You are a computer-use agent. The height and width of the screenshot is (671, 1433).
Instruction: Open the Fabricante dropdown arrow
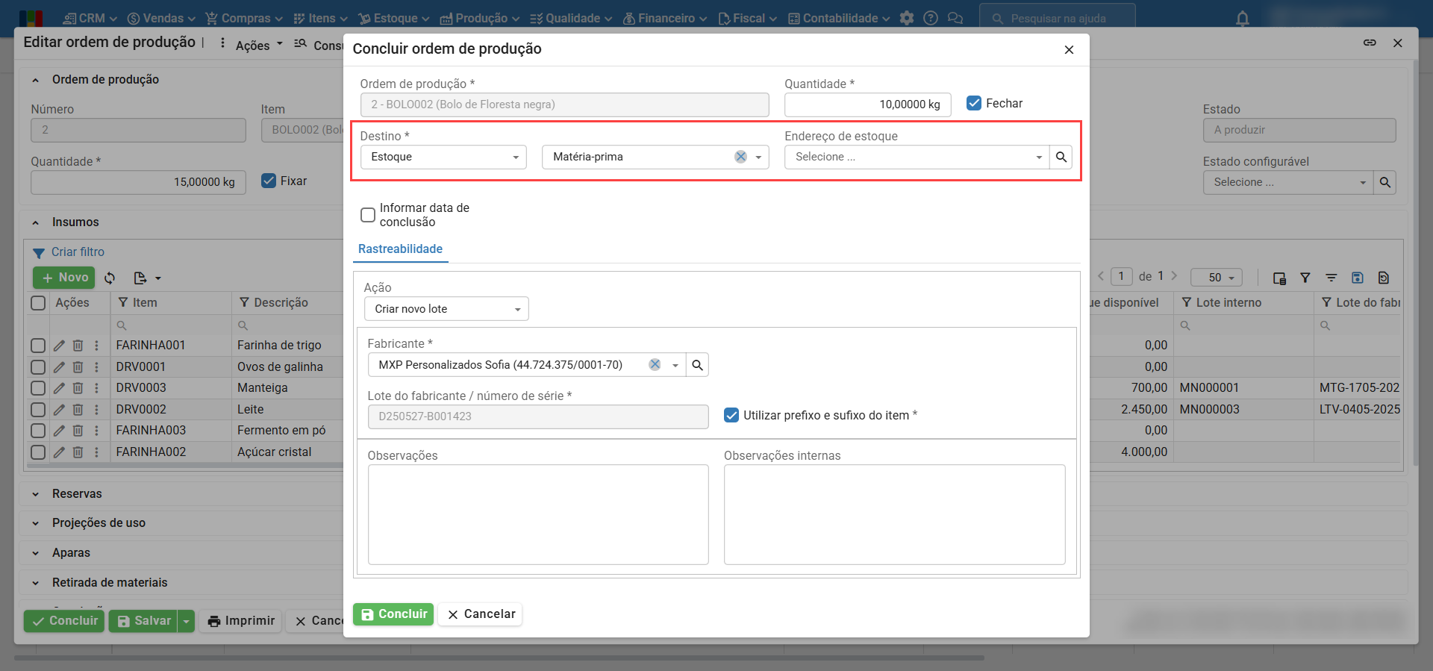pyautogui.click(x=675, y=365)
